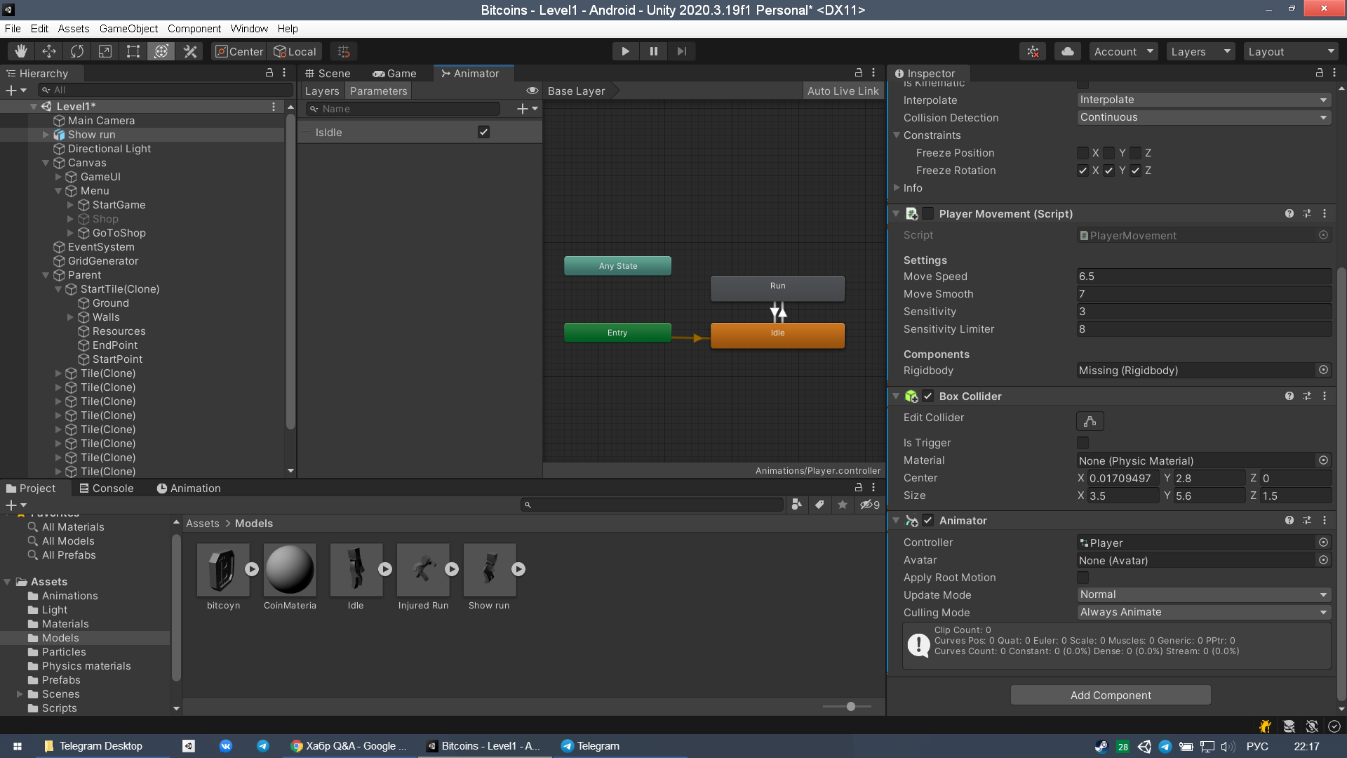The width and height of the screenshot is (1347, 758).
Task: Step one frame forward
Action: point(682,51)
